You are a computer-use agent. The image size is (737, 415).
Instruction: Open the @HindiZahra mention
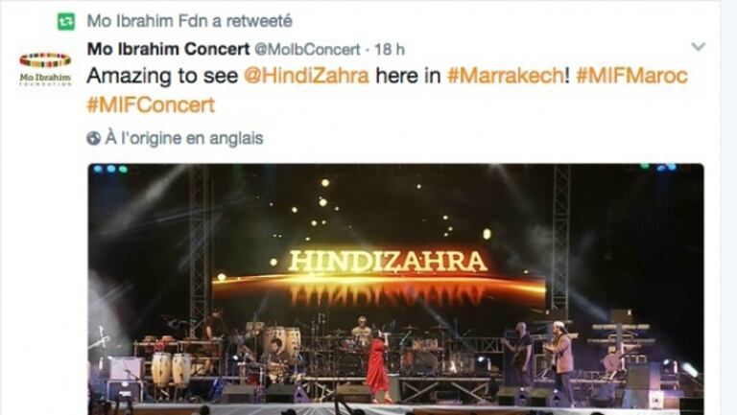306,76
